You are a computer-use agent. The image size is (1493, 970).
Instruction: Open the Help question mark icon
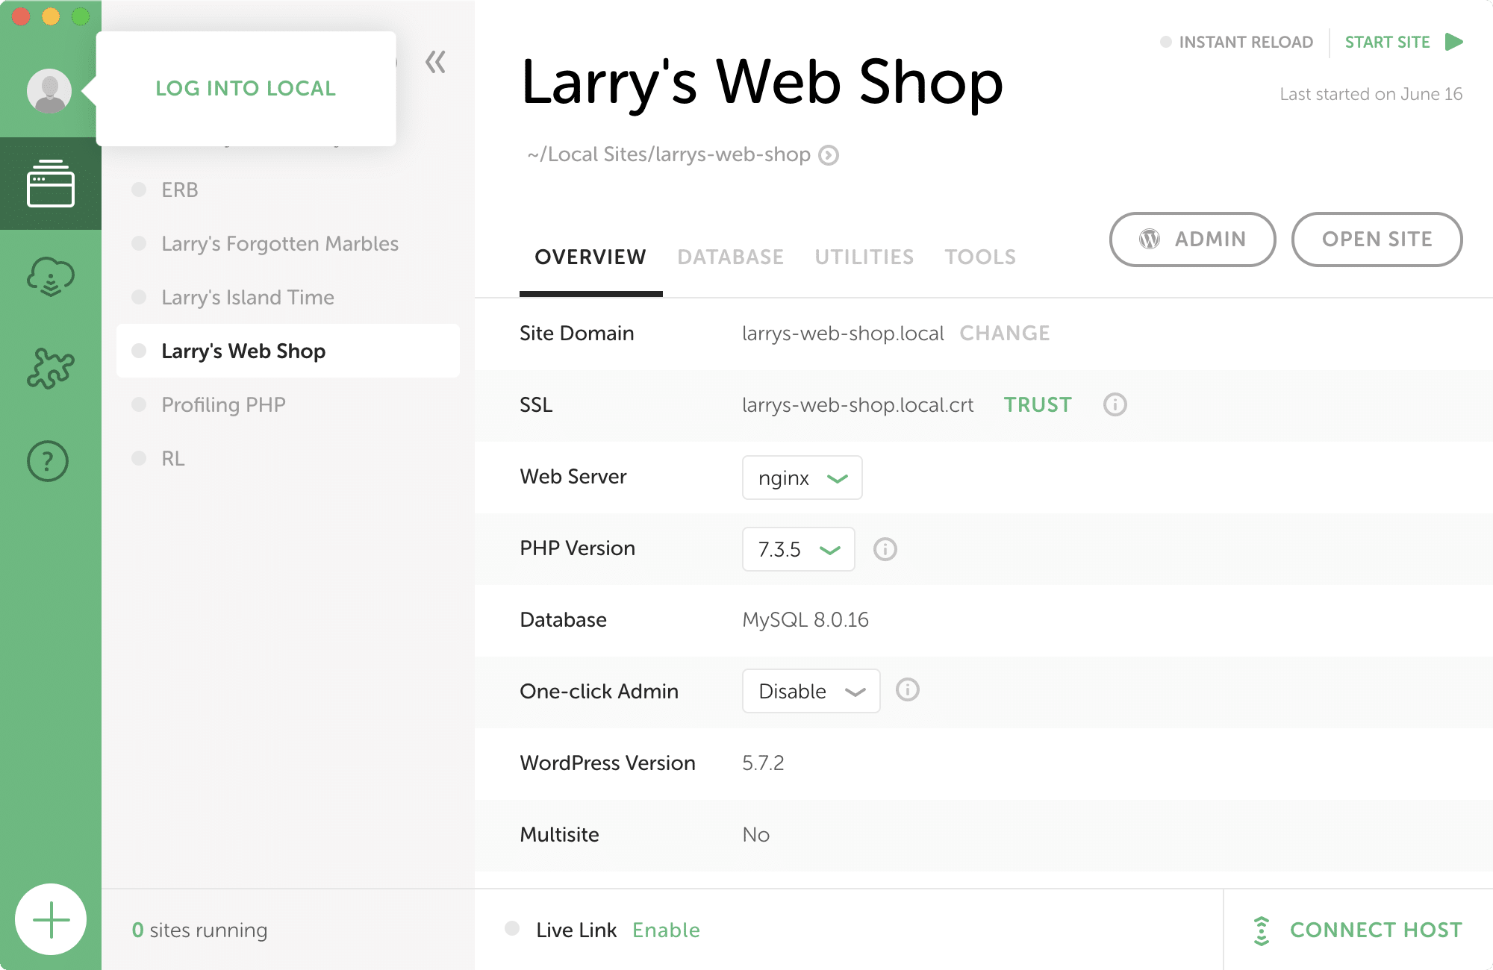tap(48, 461)
